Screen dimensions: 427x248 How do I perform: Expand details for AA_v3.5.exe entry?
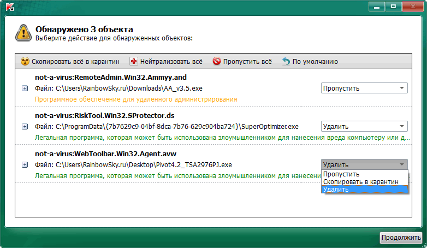point(25,88)
